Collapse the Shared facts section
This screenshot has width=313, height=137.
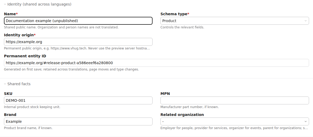coord(17,84)
